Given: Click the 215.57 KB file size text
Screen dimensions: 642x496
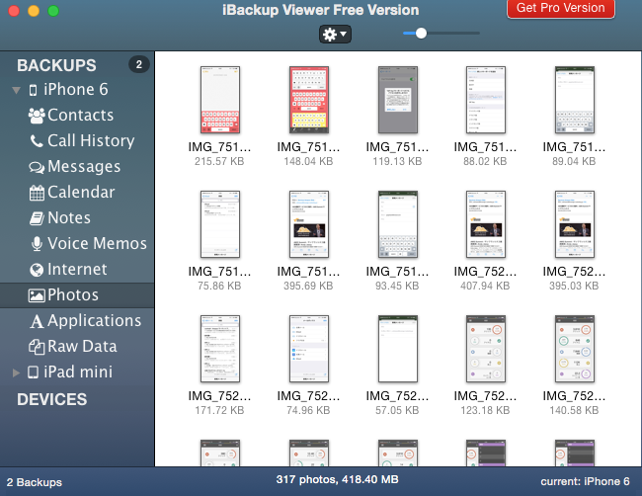Looking at the screenshot, I should click(x=219, y=161).
